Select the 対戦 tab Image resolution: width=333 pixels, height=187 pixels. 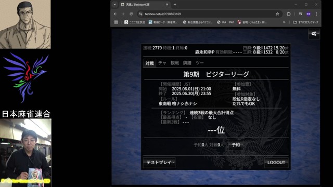149,63
